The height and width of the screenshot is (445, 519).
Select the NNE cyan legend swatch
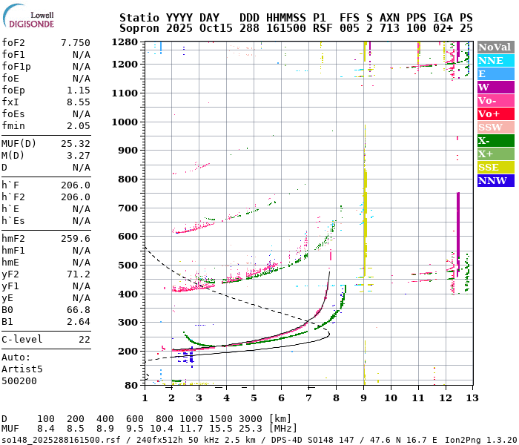coord(495,60)
